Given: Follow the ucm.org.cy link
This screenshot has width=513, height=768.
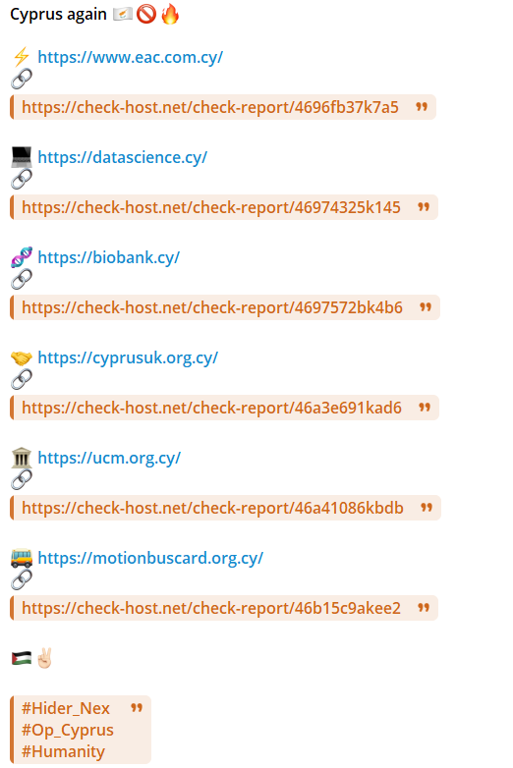Looking at the screenshot, I should [109, 458].
